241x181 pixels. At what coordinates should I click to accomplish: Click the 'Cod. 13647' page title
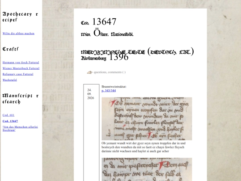pos(99,22)
